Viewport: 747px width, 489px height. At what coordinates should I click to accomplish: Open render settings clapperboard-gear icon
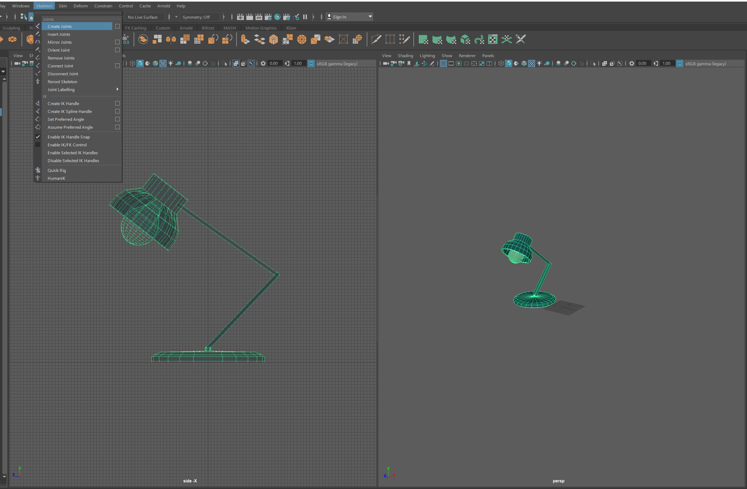point(268,17)
